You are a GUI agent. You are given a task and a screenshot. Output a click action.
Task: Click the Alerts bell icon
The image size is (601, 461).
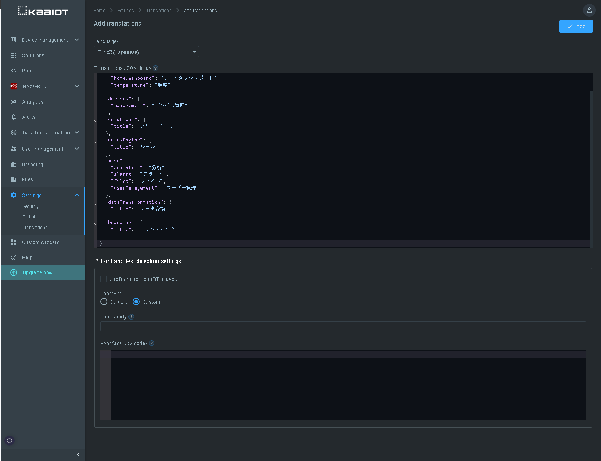14,117
